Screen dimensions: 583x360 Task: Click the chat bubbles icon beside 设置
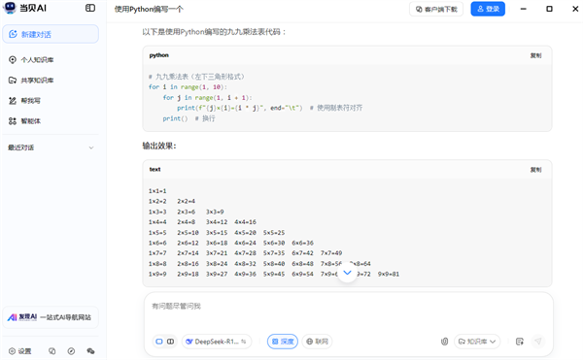click(52, 351)
